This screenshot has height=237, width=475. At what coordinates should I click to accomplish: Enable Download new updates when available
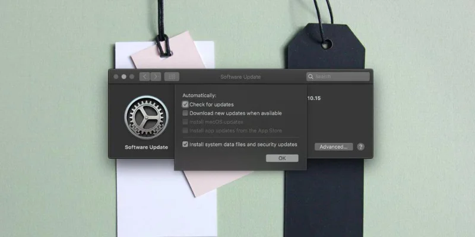point(185,113)
